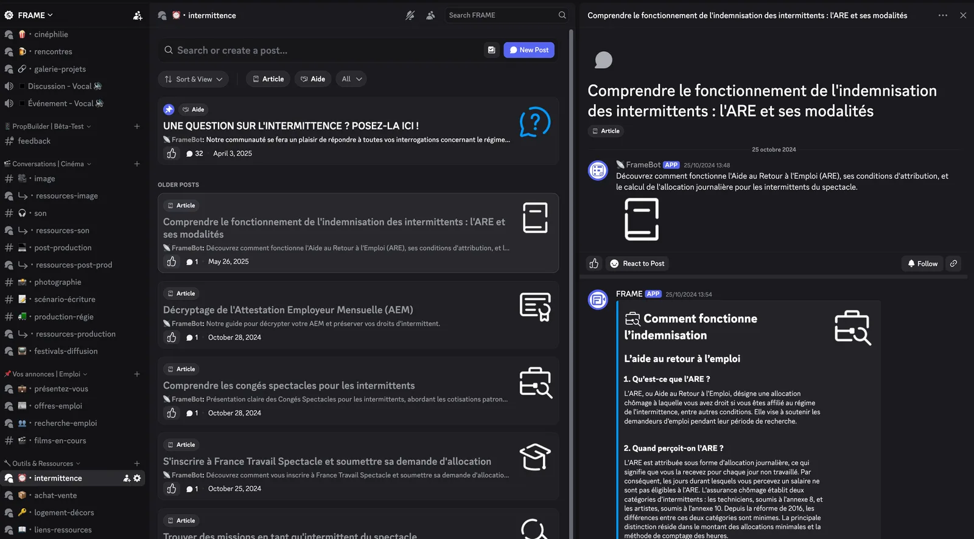Click the posts list scrollbar
The image size is (974, 539).
click(x=571, y=283)
